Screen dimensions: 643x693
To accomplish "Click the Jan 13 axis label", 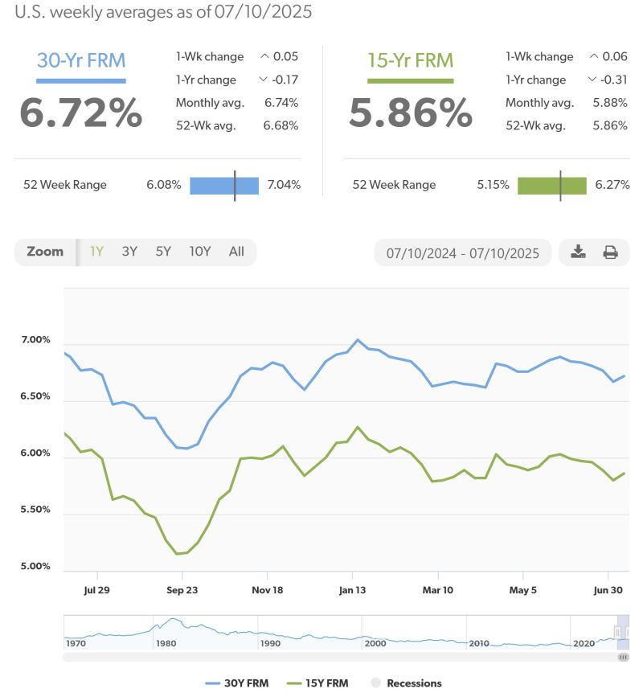I will [x=352, y=590].
